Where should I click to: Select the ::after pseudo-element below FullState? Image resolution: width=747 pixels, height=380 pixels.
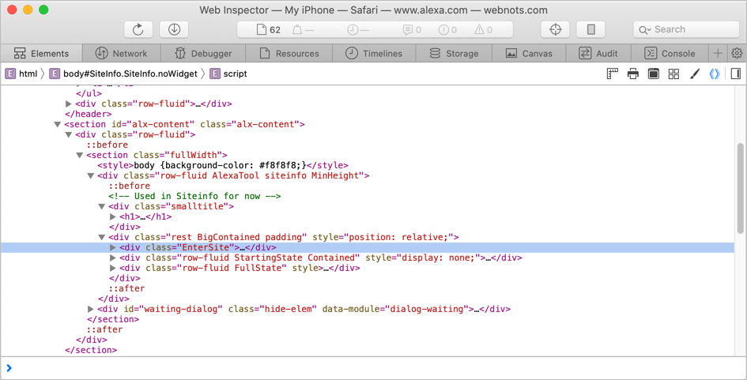[126, 288]
